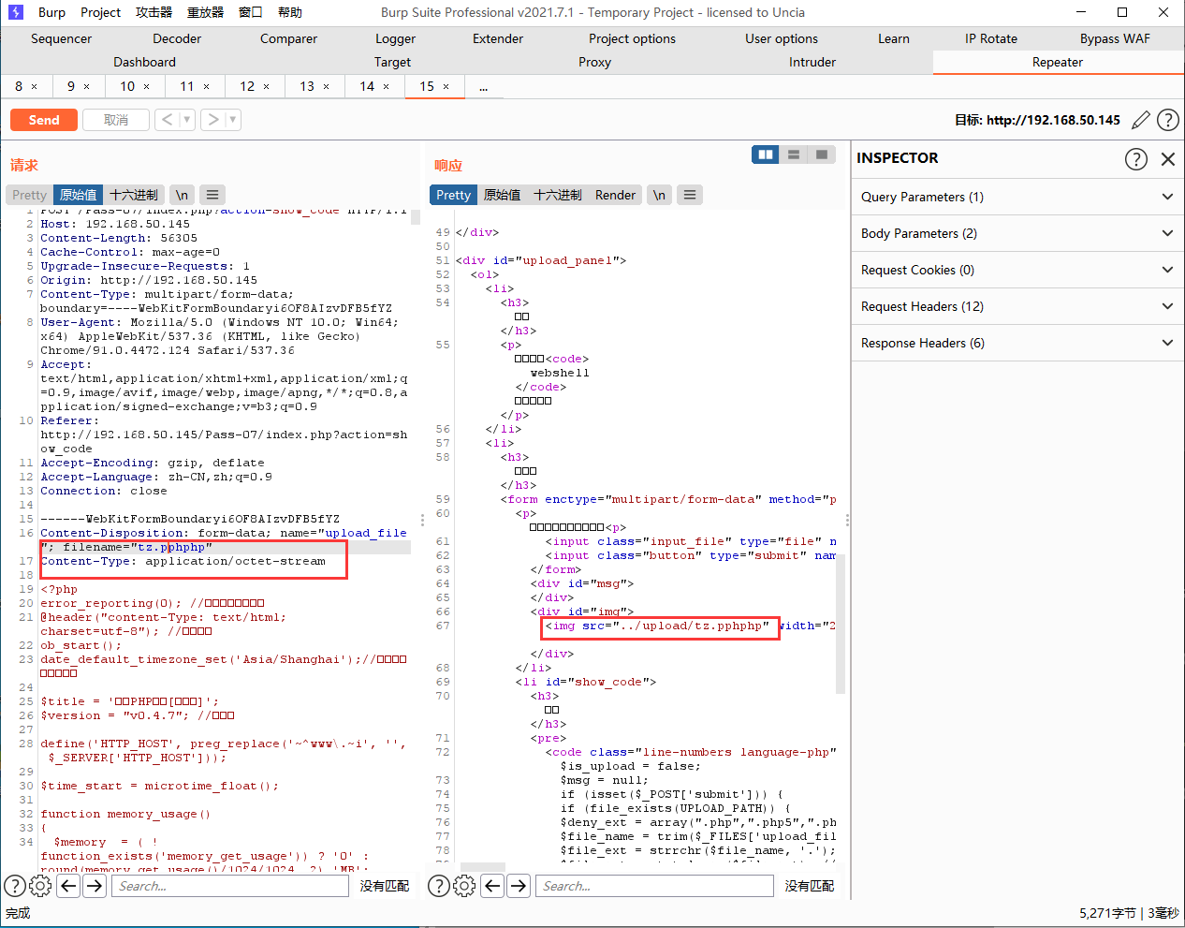
Task: Open request message hamburger menu
Action: pyautogui.click(x=212, y=195)
